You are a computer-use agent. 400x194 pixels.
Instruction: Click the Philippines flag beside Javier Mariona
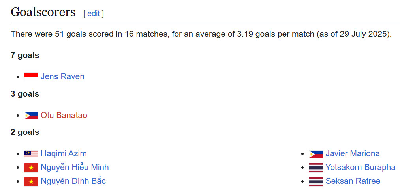pos(316,154)
